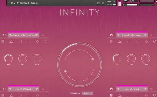Open three-lines icon under drone UK moving

coord(138,95)
